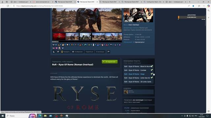Screen dimensions: 211x118
Task: Select the fifth screenshot thumbnail in strip
Action: [x=111, y=36]
